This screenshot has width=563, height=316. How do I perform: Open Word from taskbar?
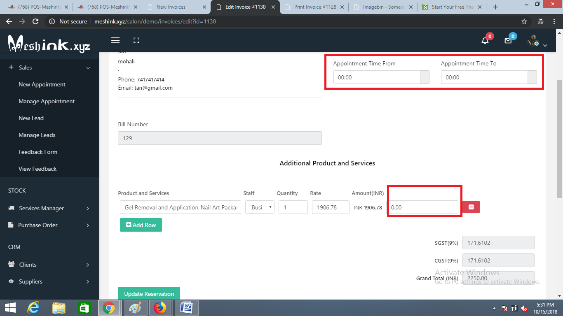187,308
